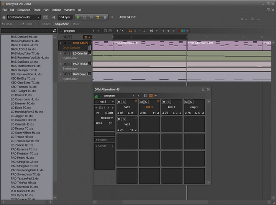The width and height of the screenshot is (276, 205).
Task: Expand the Inserts section
Action: pyautogui.click(x=104, y=140)
